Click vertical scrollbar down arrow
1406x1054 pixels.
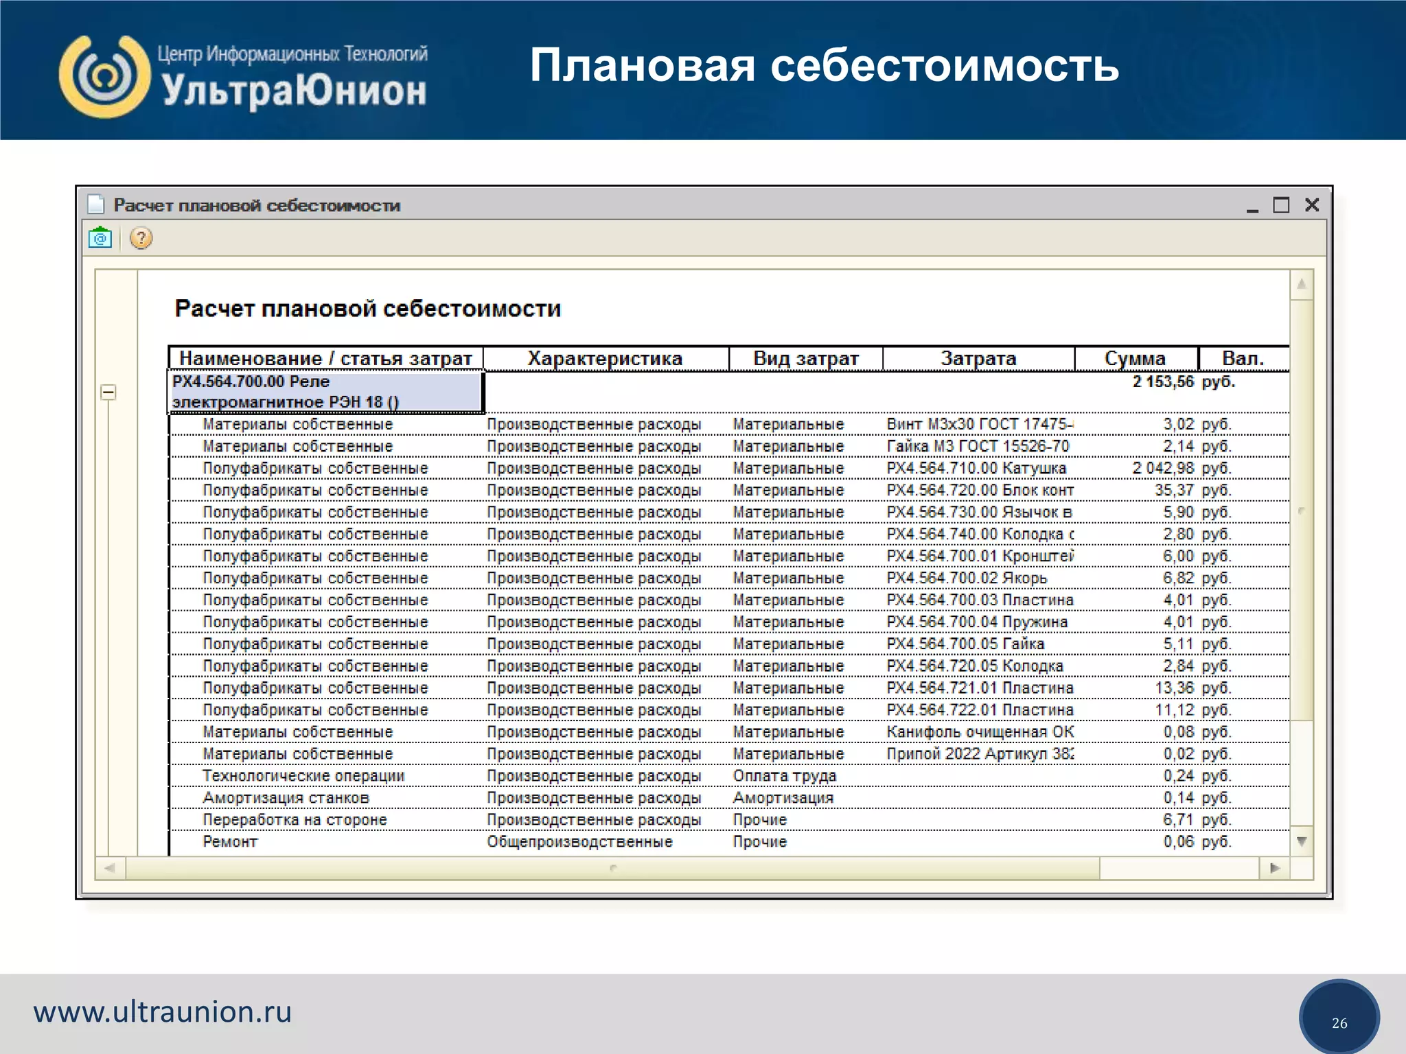coord(1302,841)
